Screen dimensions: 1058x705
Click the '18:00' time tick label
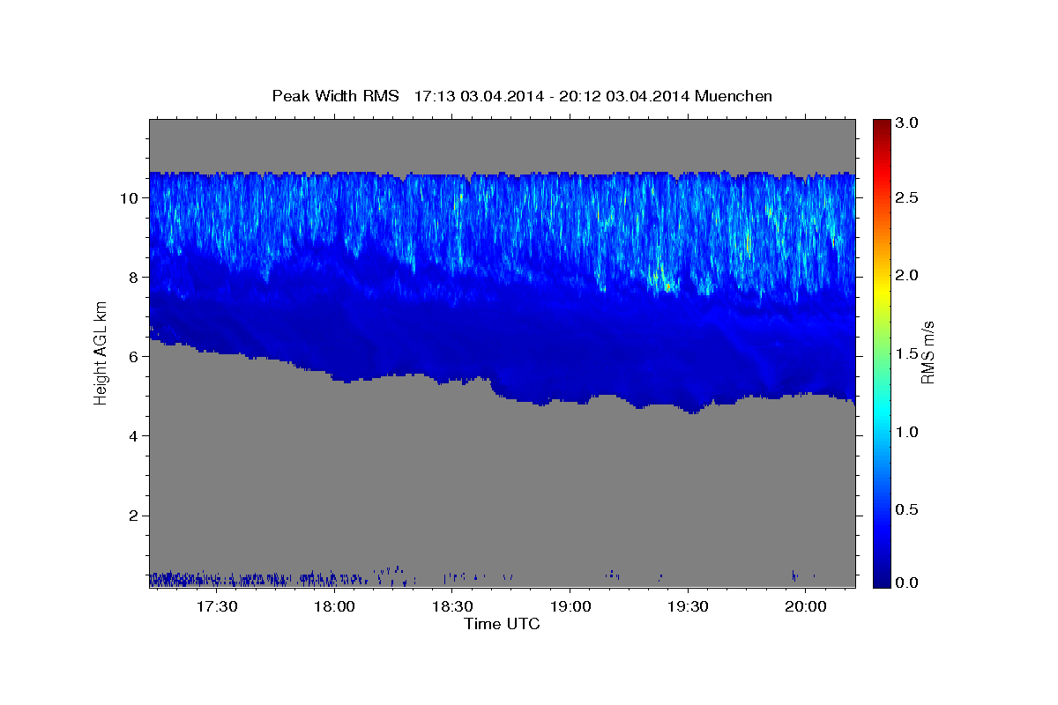[334, 606]
